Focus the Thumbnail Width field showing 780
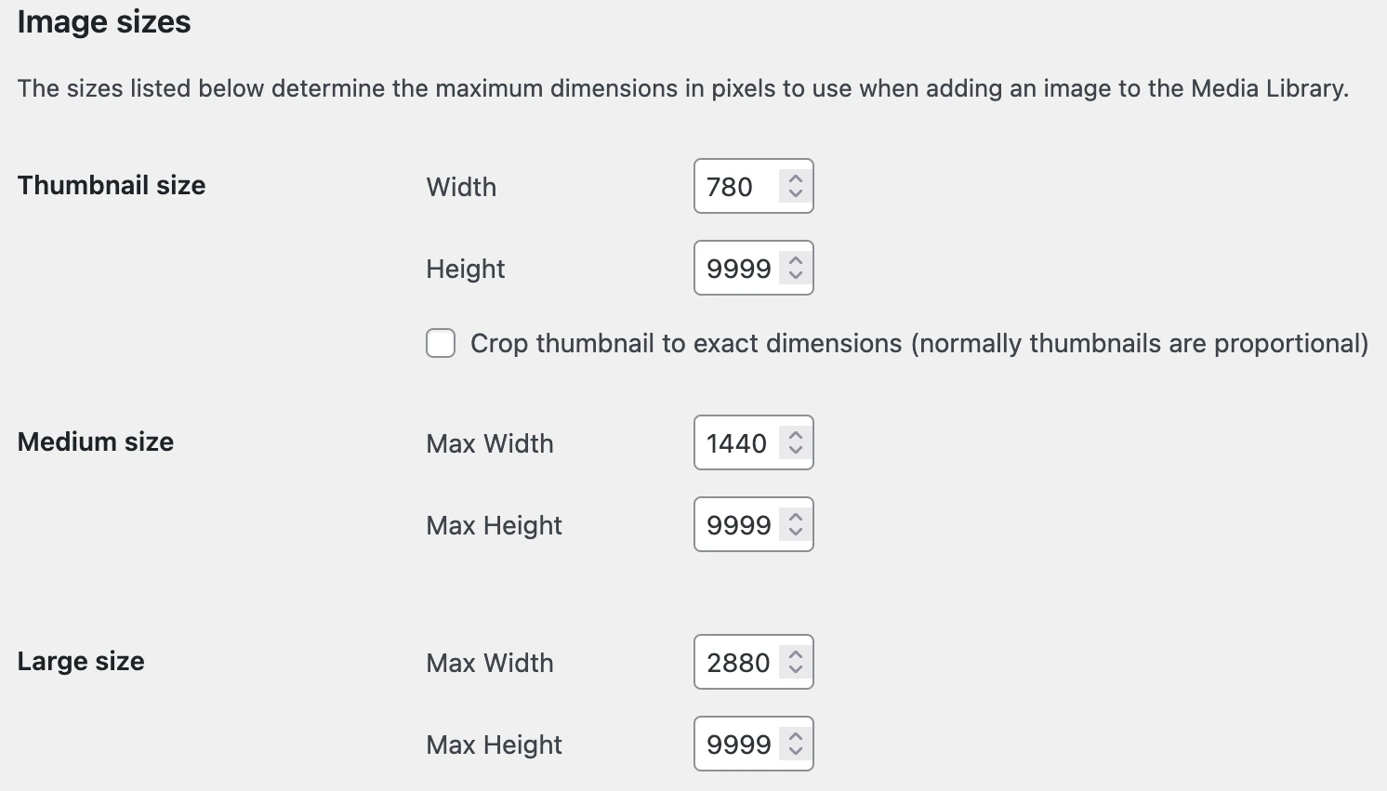 (734, 187)
